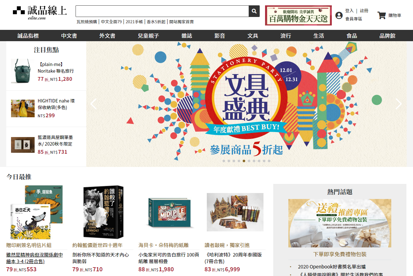Show previous banner with left arrow
This screenshot has height=276, width=413.
93,104
